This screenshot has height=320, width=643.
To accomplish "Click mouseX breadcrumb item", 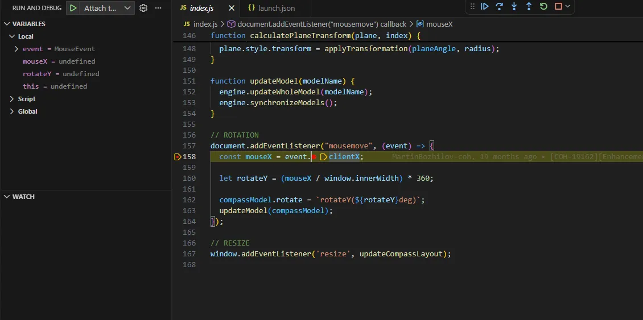I will [x=435, y=24].
